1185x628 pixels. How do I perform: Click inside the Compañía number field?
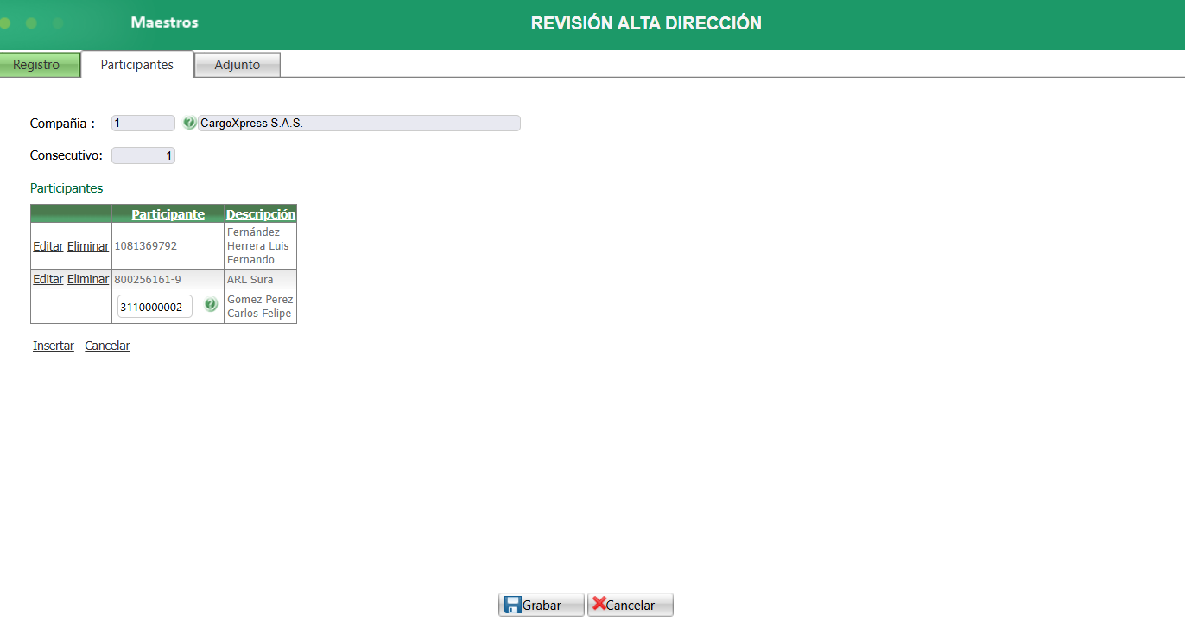(142, 123)
